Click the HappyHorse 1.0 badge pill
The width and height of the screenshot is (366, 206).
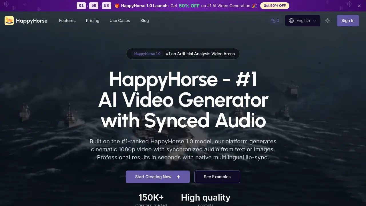[x=147, y=54]
